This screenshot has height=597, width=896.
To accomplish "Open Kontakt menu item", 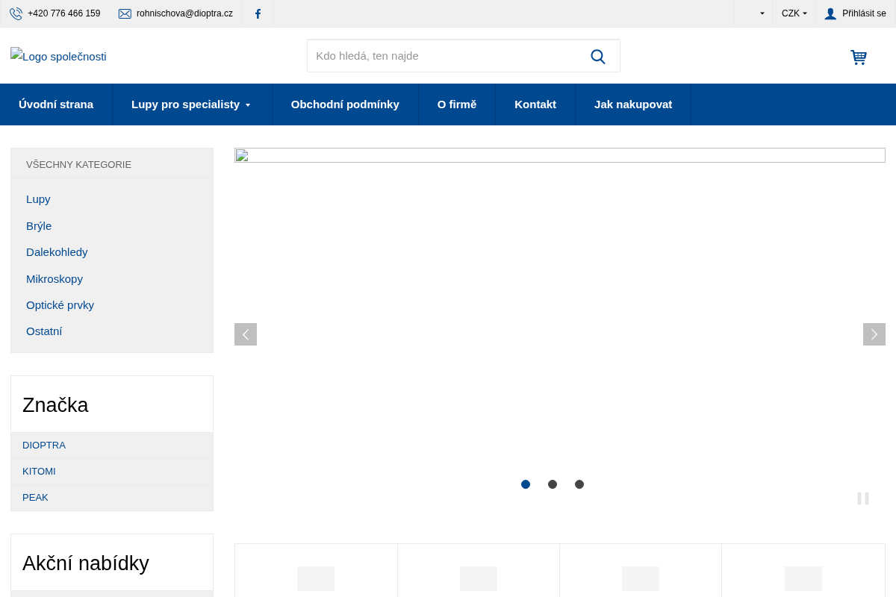I will 535,104.
